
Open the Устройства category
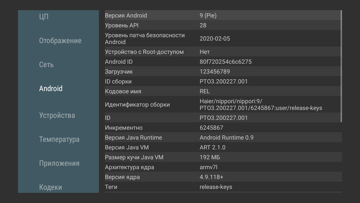[x=57, y=115]
